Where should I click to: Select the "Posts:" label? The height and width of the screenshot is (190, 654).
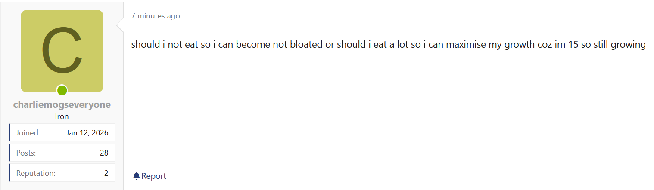(x=26, y=153)
